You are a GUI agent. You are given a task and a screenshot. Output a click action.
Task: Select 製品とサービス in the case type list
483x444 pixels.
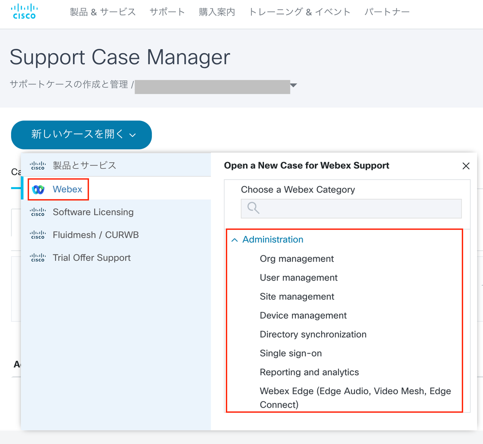(x=116, y=165)
